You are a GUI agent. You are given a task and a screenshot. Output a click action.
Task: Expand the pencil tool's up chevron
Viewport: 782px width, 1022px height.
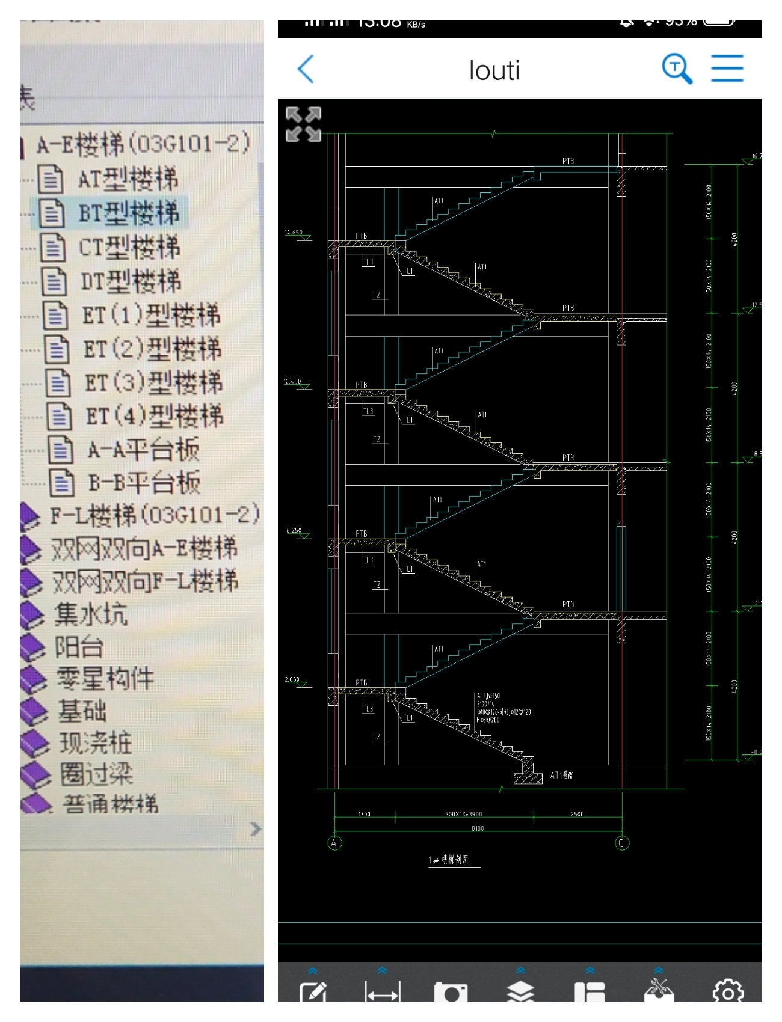[313, 971]
